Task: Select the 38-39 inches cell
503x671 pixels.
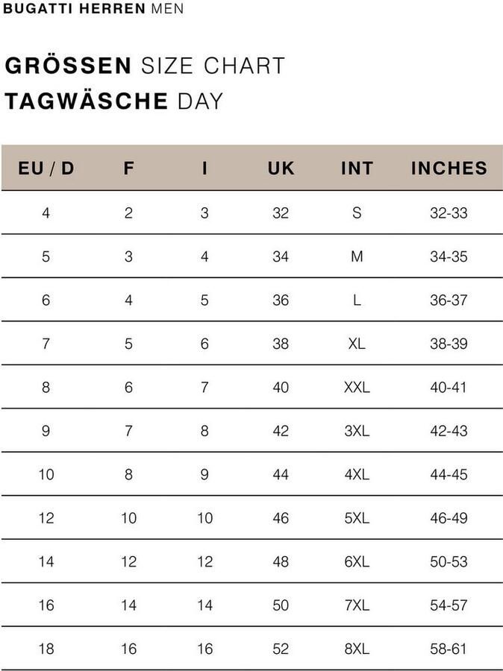Action: [x=449, y=344]
